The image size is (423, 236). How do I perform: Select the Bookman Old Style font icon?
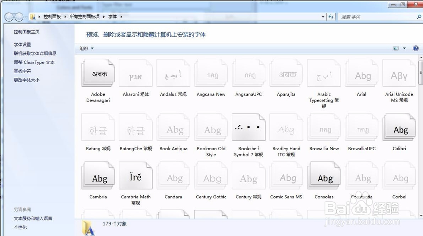(211, 127)
